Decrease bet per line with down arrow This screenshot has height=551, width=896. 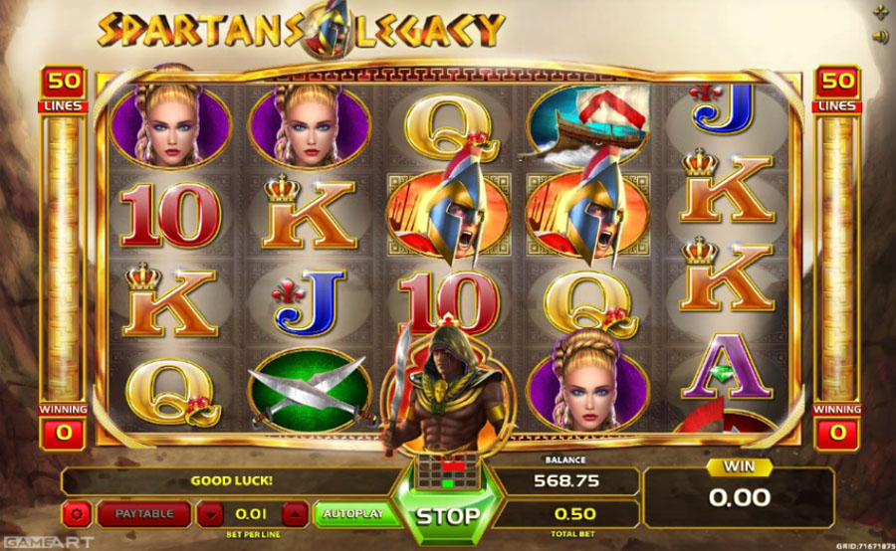[211, 514]
